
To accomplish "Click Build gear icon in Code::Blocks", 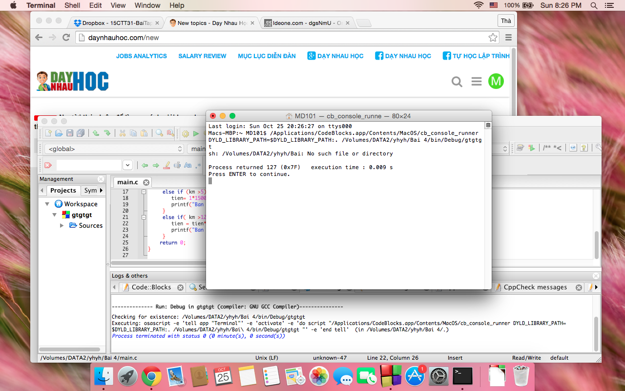I will pos(186,133).
